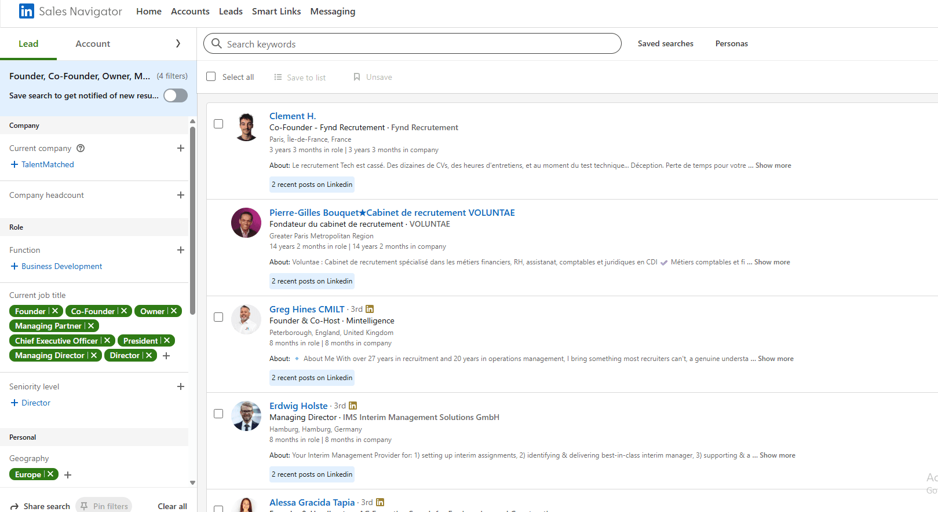This screenshot has height=512, width=938.
Task: Remove the Europe geography filter
Action: (50, 474)
